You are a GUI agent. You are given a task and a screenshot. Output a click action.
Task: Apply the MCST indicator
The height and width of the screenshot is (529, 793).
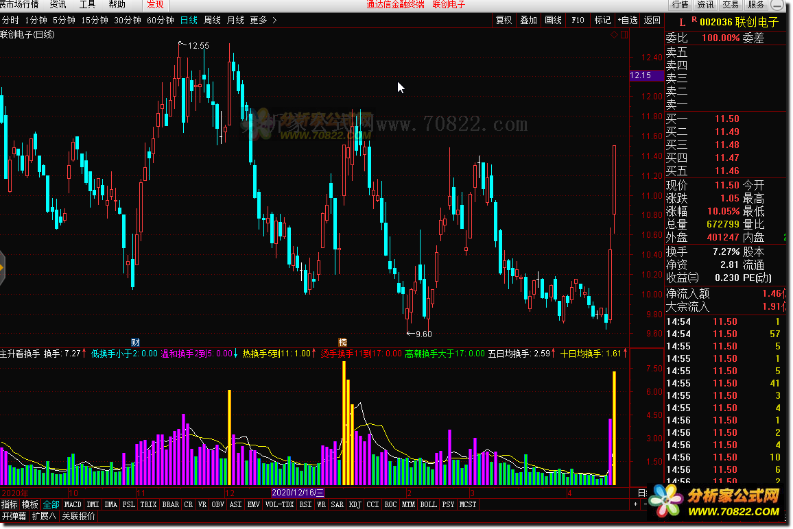click(x=467, y=504)
